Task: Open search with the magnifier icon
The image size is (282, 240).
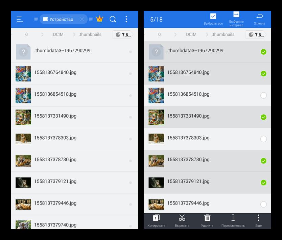Action: (x=113, y=19)
